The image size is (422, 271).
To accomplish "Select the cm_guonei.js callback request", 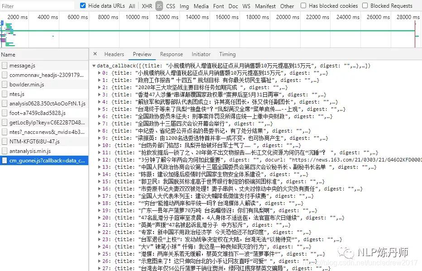I will pos(44,161).
